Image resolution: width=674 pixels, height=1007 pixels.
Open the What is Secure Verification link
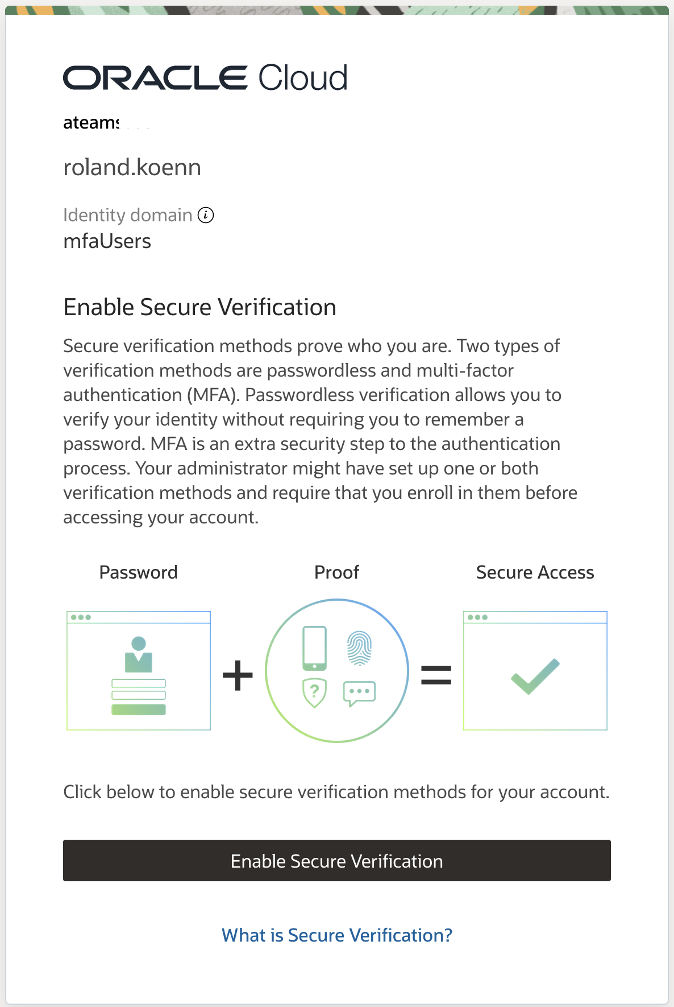(x=337, y=935)
